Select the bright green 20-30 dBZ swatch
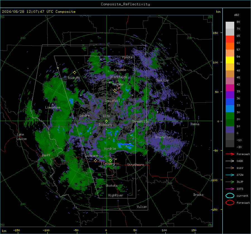Image resolution: width=251 pixels, height=234 pixels. click(x=230, y=116)
